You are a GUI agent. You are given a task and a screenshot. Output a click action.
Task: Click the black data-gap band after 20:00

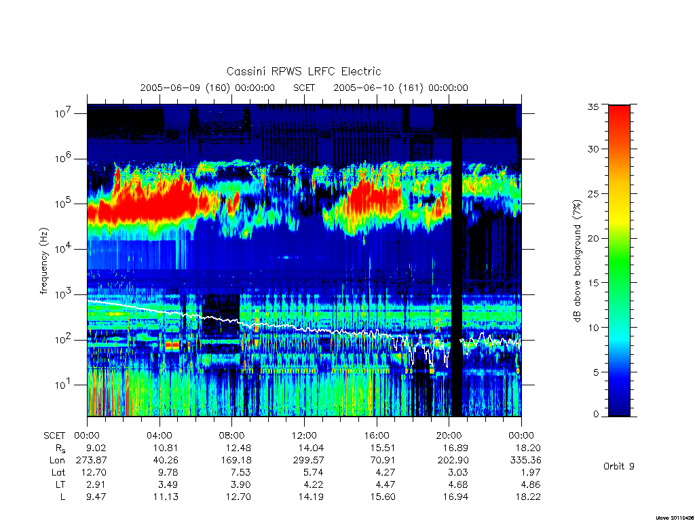click(x=457, y=260)
